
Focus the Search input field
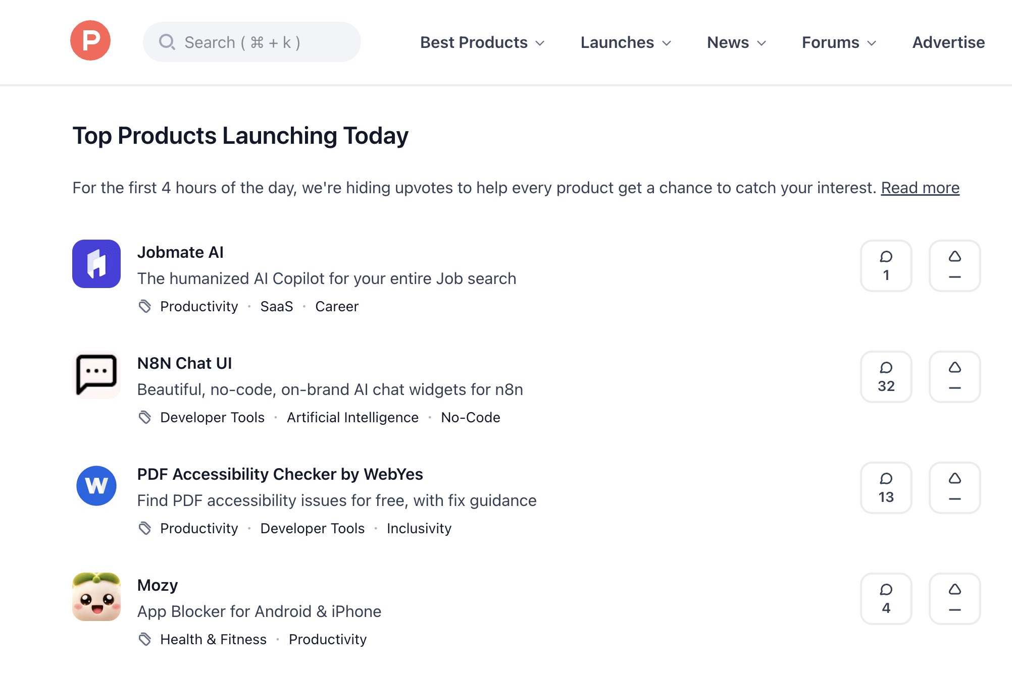[252, 42]
